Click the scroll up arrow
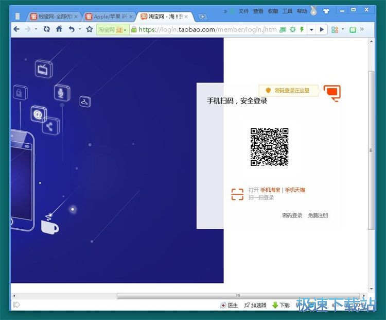 [x=371, y=42]
